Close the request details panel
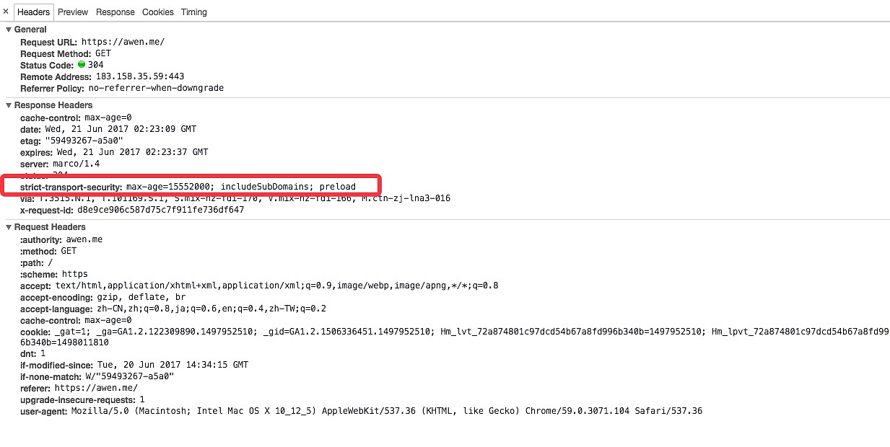 (6, 12)
